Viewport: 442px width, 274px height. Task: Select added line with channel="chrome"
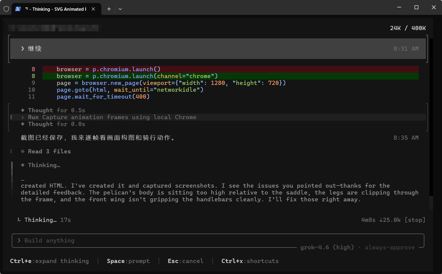click(x=230, y=76)
